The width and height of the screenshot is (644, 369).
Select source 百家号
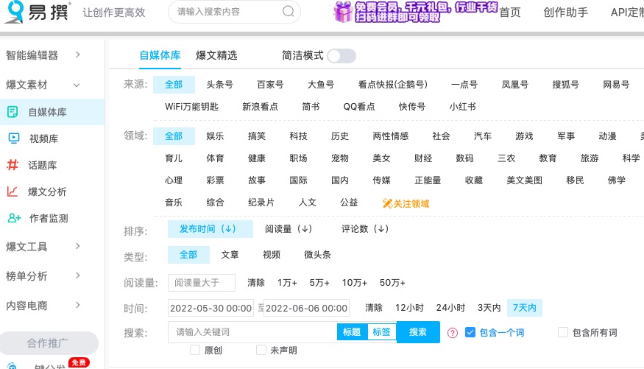(x=270, y=85)
